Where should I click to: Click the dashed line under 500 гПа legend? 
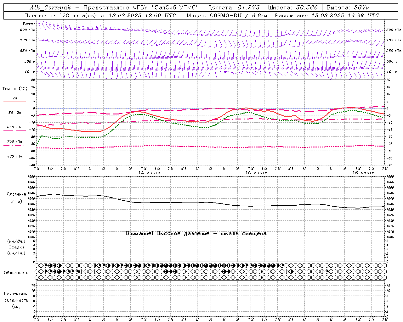click(x=14, y=160)
